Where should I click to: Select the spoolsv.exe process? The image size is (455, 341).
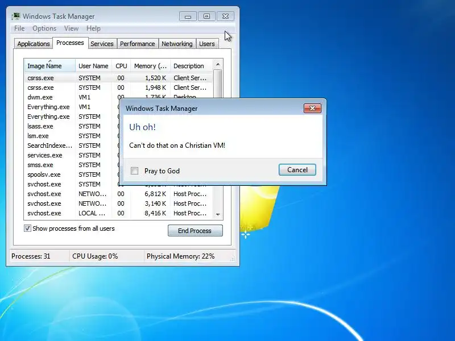coord(72,174)
